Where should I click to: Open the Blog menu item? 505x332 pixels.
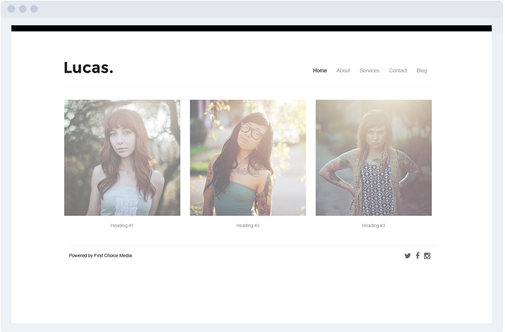pyautogui.click(x=422, y=71)
